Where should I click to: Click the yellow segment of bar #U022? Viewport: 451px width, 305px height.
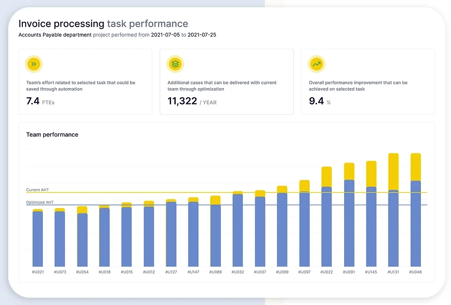(x=327, y=177)
